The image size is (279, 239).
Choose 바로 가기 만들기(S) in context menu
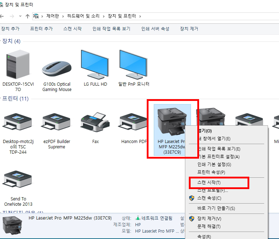point(227,208)
